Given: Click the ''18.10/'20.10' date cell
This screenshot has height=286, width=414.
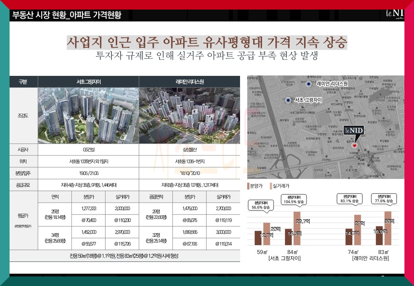Looking at the screenshot, I should pos(189,173).
